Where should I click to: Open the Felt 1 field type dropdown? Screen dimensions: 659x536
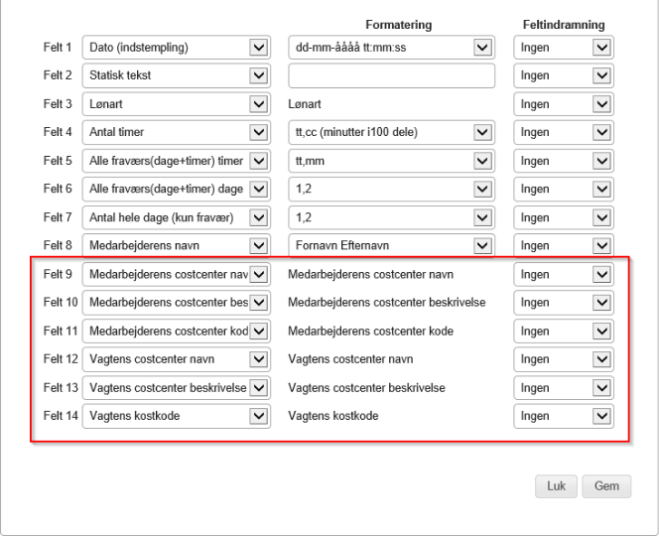click(177, 47)
